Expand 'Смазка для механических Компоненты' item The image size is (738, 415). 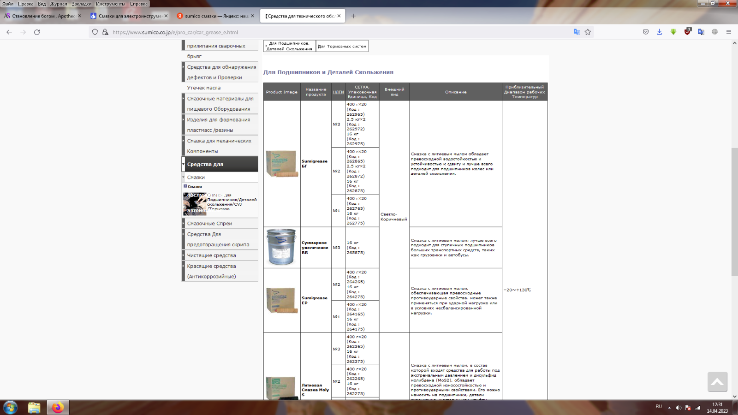(220, 146)
